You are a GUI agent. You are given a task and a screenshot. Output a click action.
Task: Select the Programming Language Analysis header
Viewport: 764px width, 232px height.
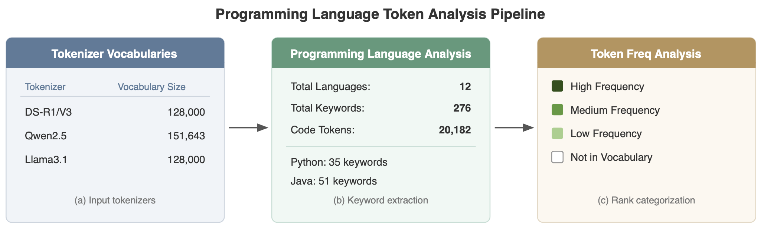coord(381,54)
